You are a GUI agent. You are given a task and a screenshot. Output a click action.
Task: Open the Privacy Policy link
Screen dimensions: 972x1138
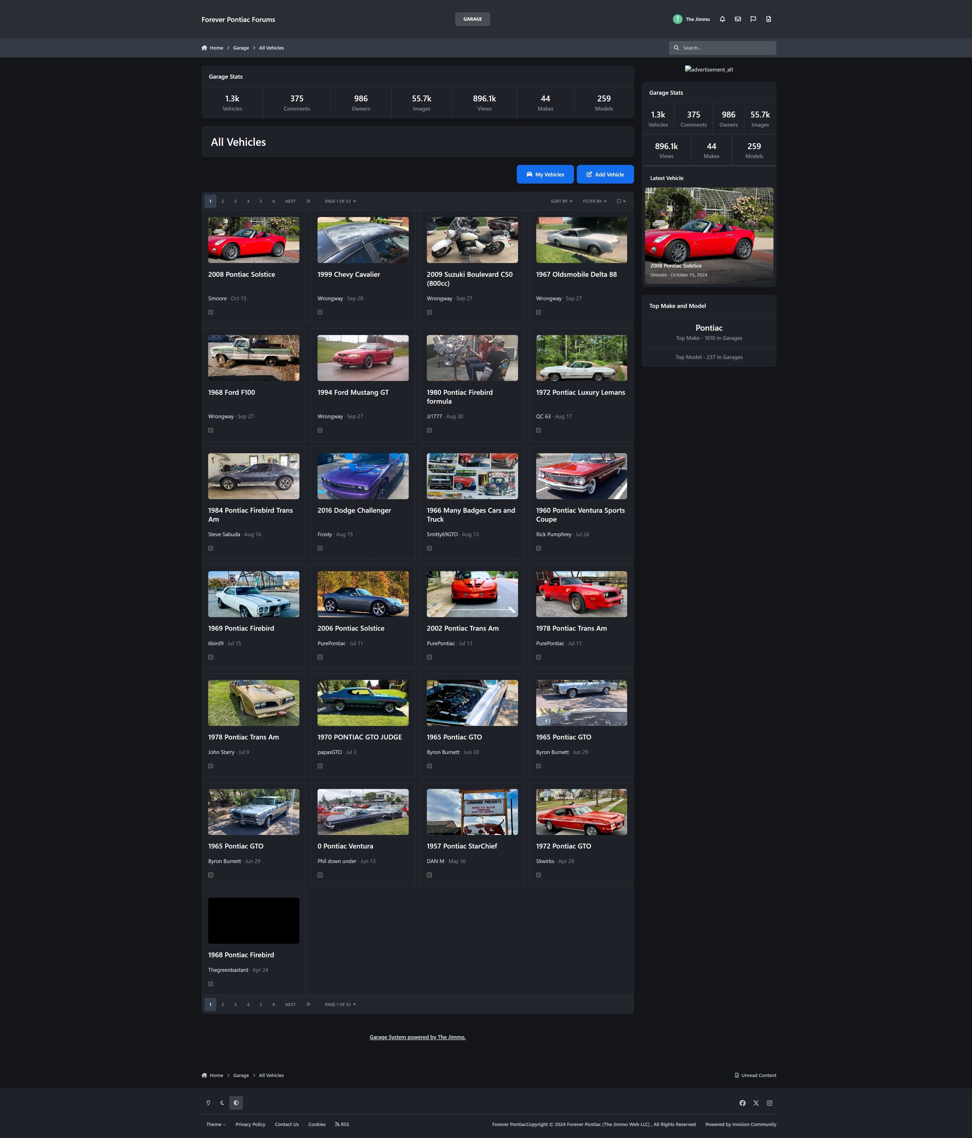coord(250,1124)
